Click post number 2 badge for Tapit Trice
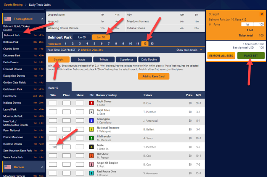Viewport: 267px width, 177px height. click(92, 112)
